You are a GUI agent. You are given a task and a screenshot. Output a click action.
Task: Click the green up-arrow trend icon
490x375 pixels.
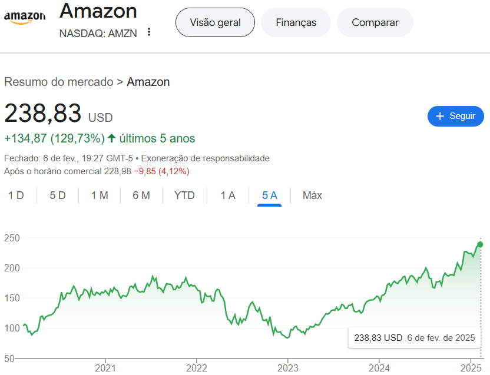pyautogui.click(x=111, y=138)
